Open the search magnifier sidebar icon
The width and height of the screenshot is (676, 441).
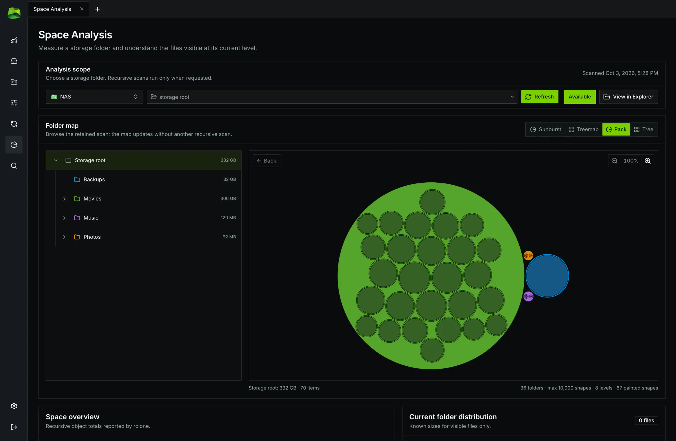(x=14, y=166)
